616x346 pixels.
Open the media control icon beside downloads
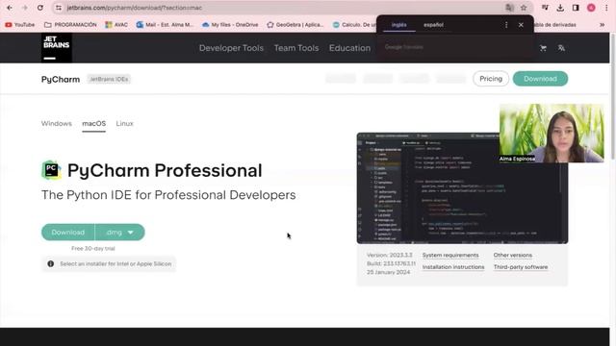[545, 8]
